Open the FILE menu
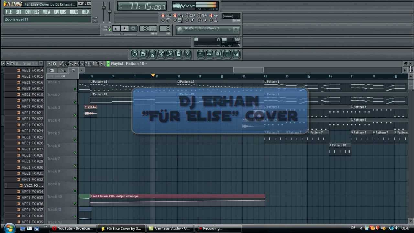Image resolution: width=414 pixels, height=233 pixels. click(9, 12)
